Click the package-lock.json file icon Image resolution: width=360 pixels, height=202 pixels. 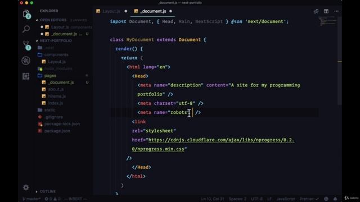tap(40, 124)
